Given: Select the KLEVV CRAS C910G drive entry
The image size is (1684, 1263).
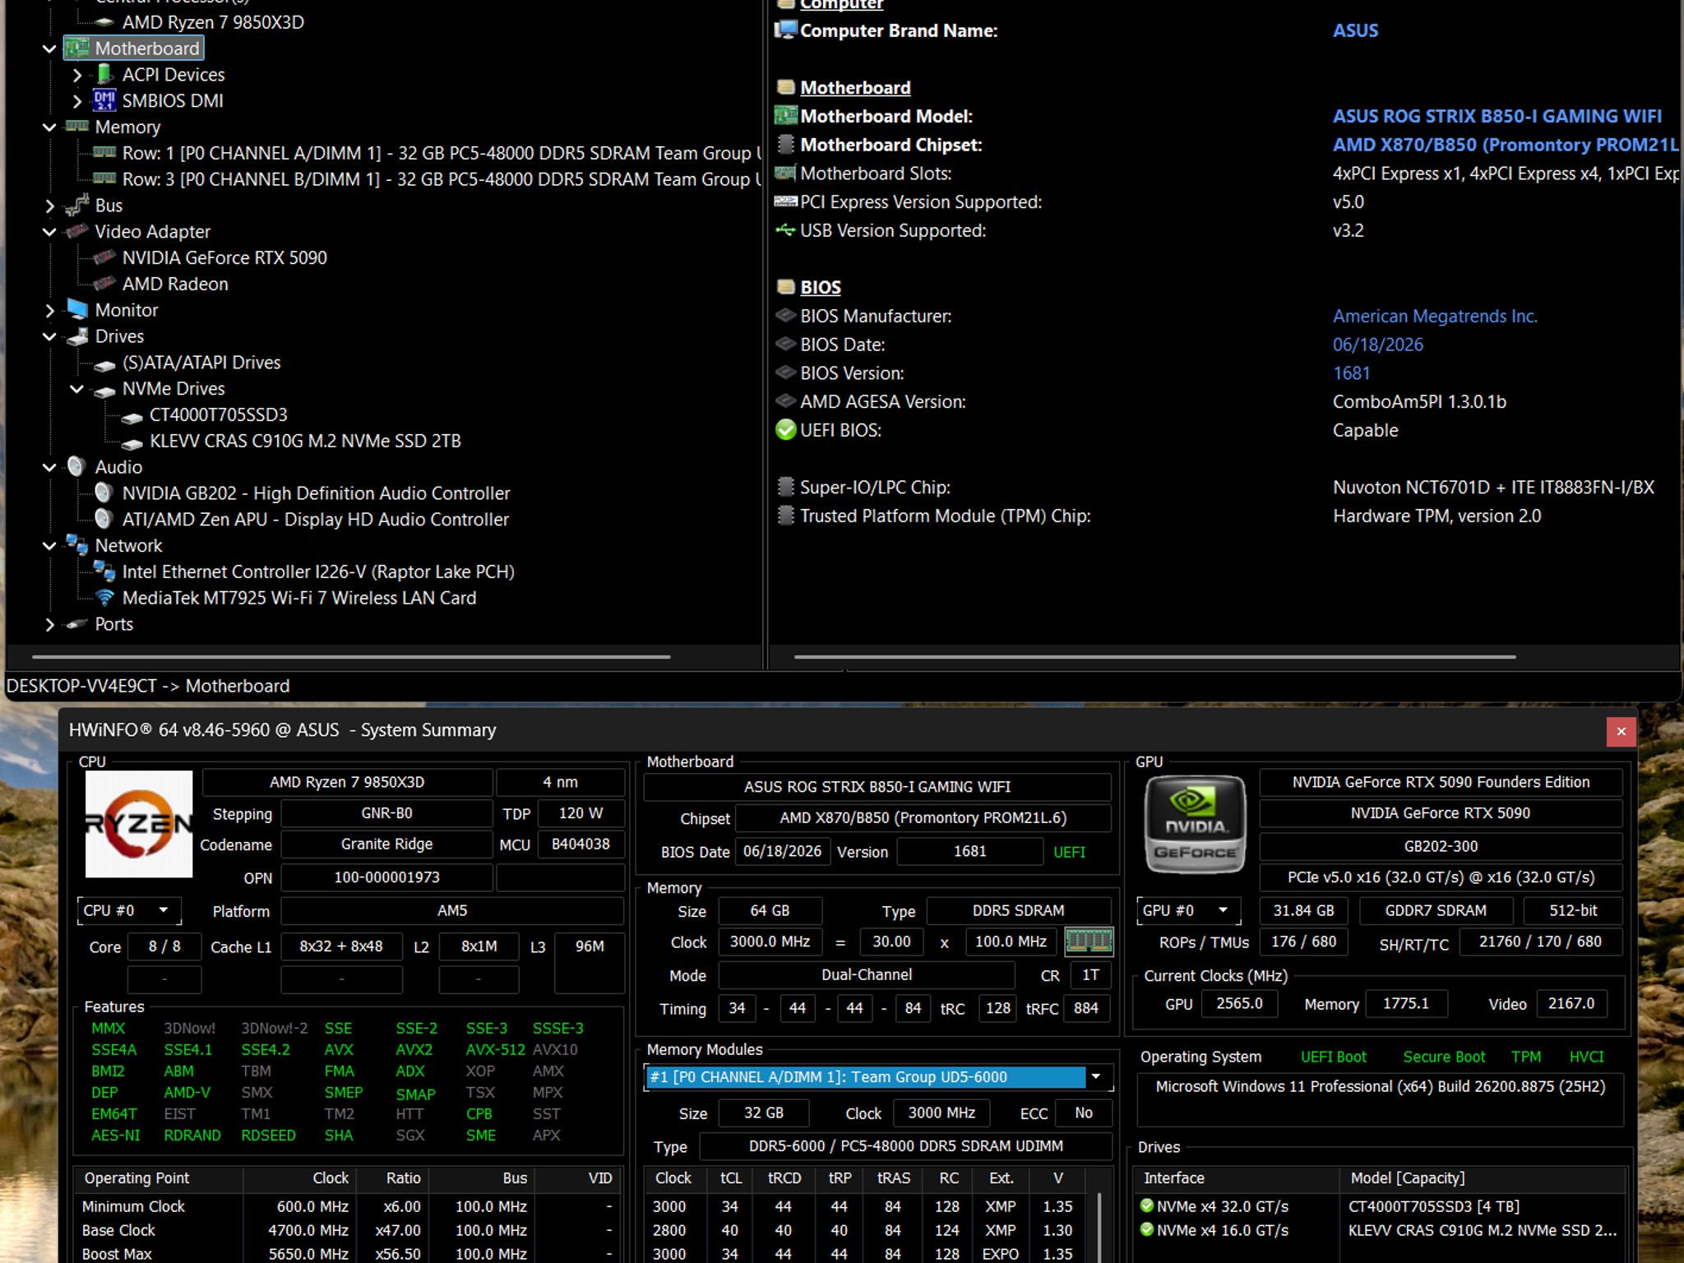Looking at the screenshot, I should (x=305, y=442).
